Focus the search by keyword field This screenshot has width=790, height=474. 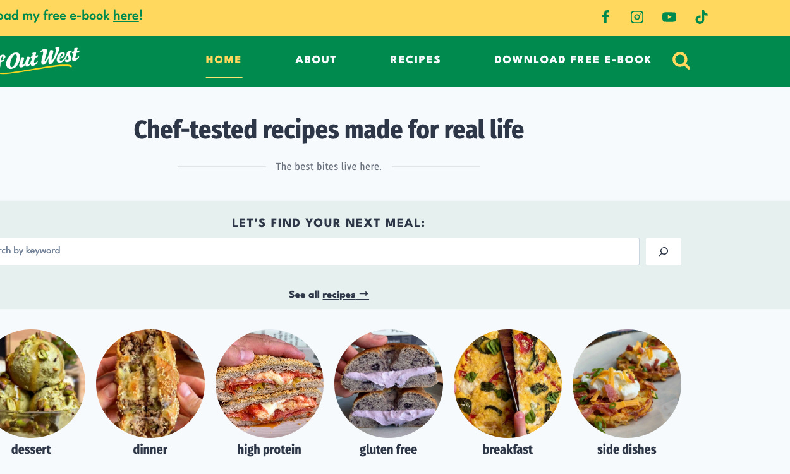coord(319,252)
